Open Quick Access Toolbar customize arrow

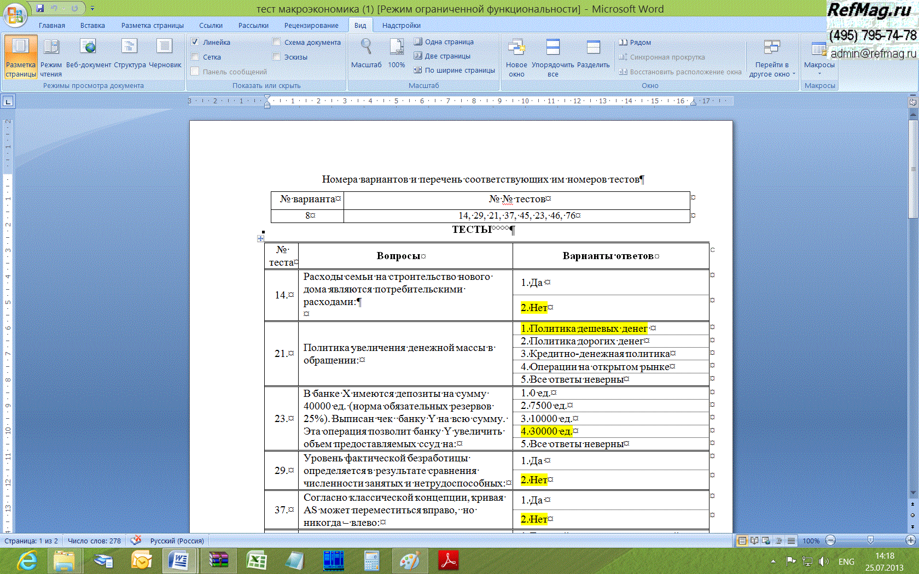[x=92, y=8]
